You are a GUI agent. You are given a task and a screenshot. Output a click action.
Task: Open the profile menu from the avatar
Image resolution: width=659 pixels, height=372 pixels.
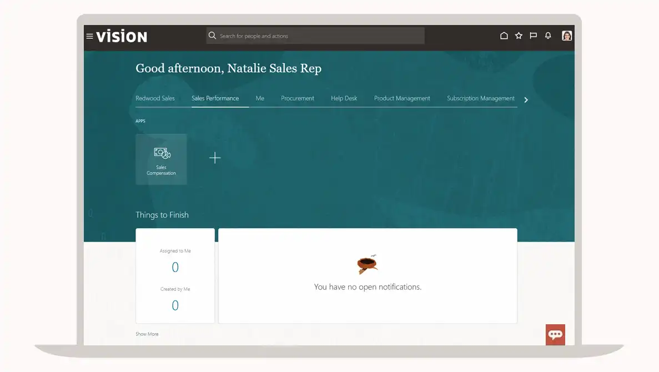566,36
